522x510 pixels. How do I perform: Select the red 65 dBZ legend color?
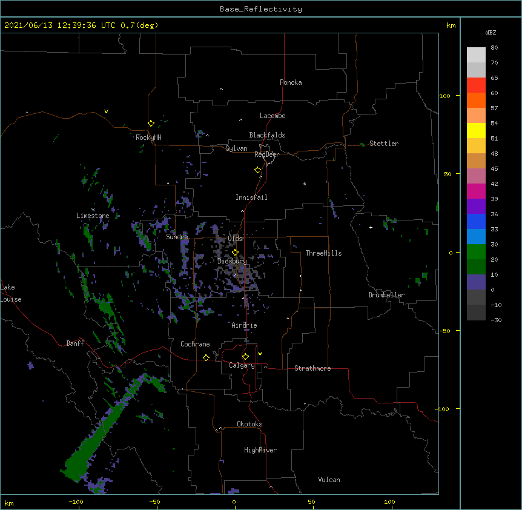pos(476,85)
